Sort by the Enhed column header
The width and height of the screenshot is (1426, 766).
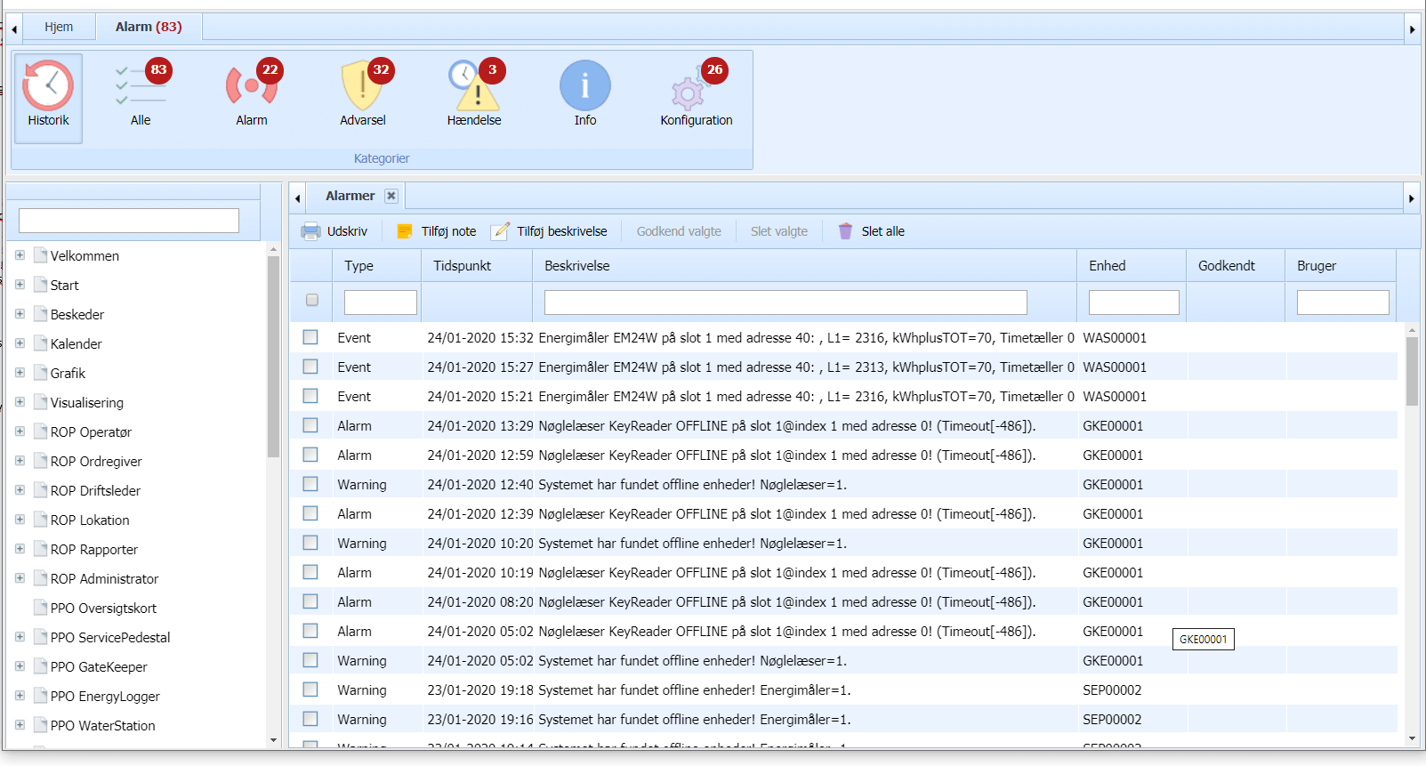click(x=1131, y=266)
